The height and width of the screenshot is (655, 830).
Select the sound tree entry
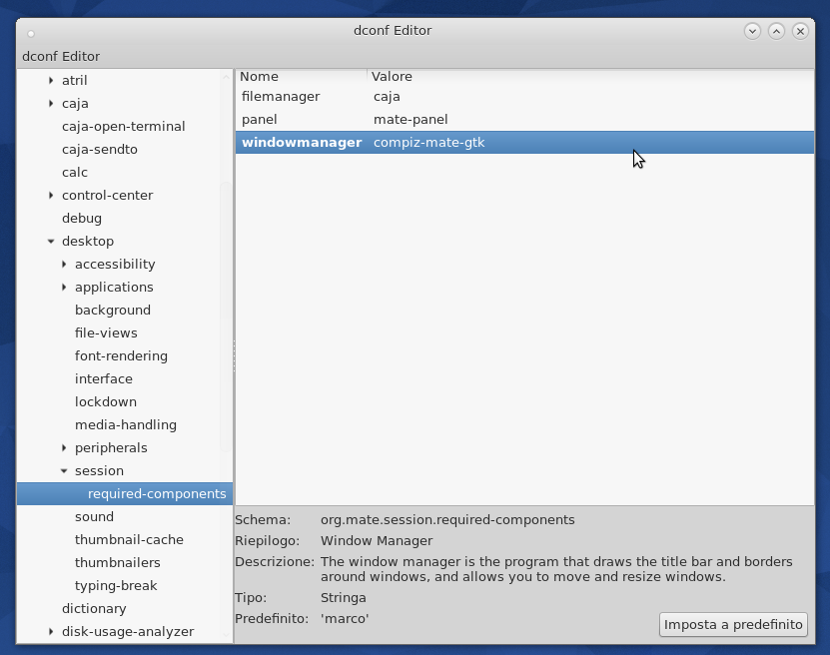[94, 517]
